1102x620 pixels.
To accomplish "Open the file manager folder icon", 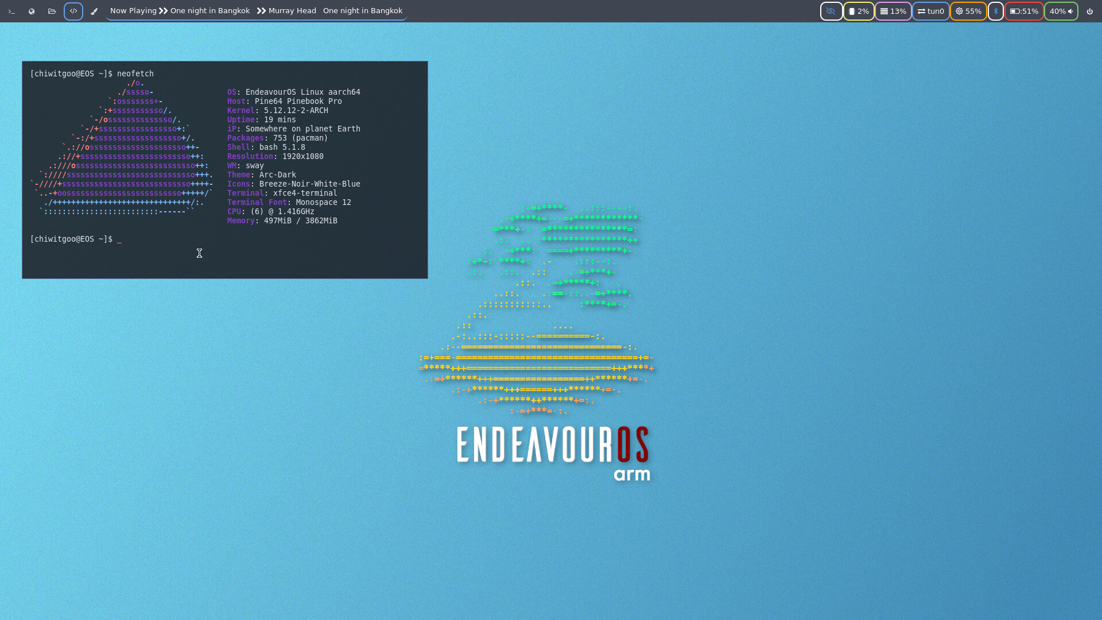I will tap(52, 11).
